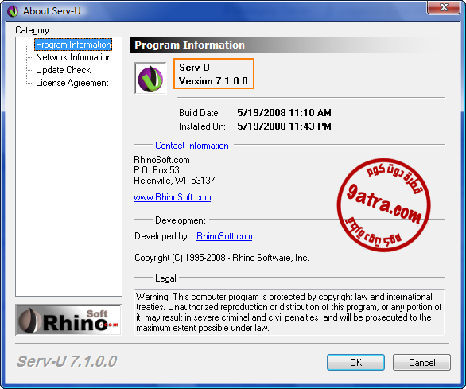The image size is (466, 389).
Task: Click the RhinoSoft logo banner
Action: point(68,321)
